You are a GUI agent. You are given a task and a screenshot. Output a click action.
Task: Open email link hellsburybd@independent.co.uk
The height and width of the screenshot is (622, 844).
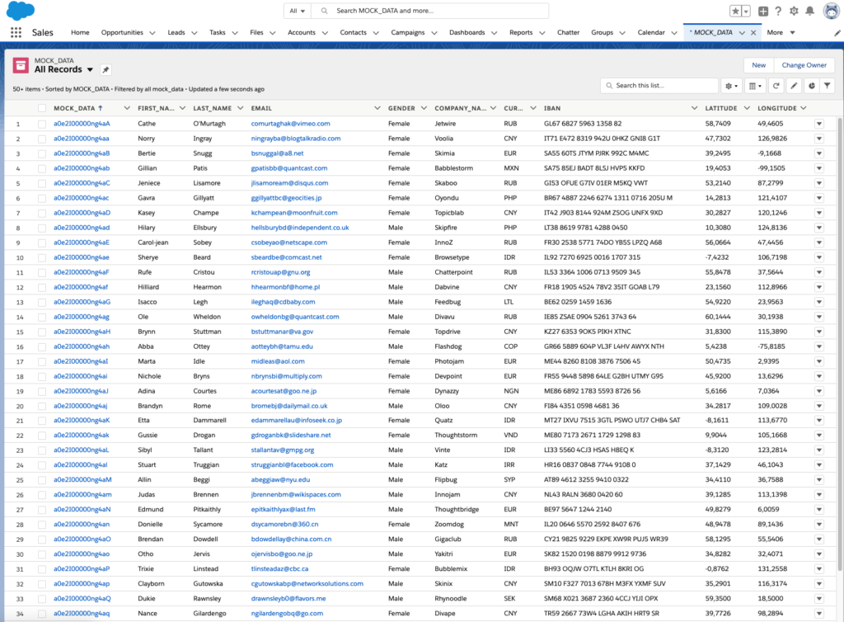[x=300, y=228]
